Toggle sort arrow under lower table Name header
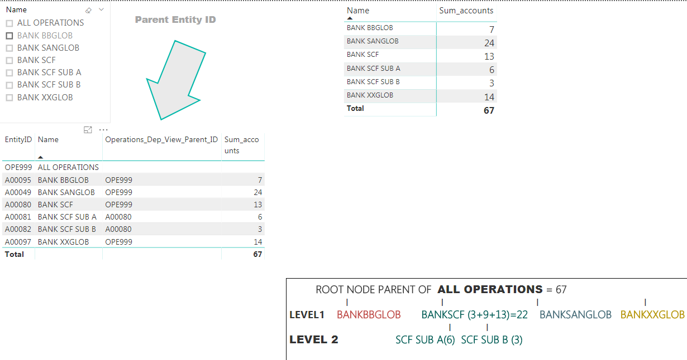Image resolution: width=687 pixels, height=360 pixels. 40,158
